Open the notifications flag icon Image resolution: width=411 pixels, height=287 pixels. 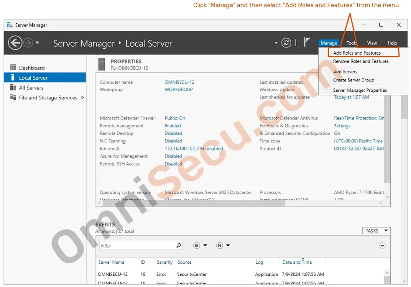click(307, 42)
